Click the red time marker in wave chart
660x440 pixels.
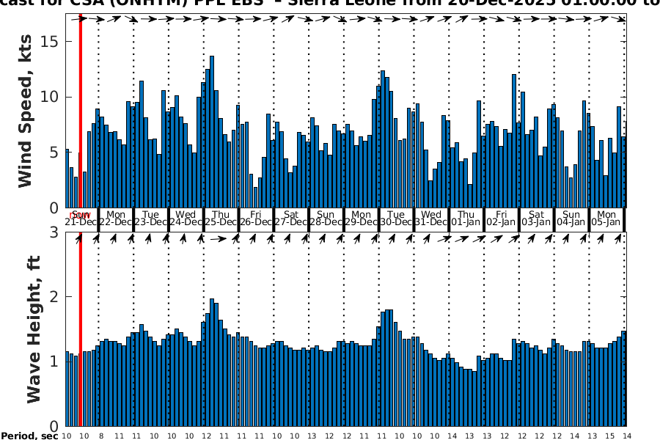coord(80,330)
